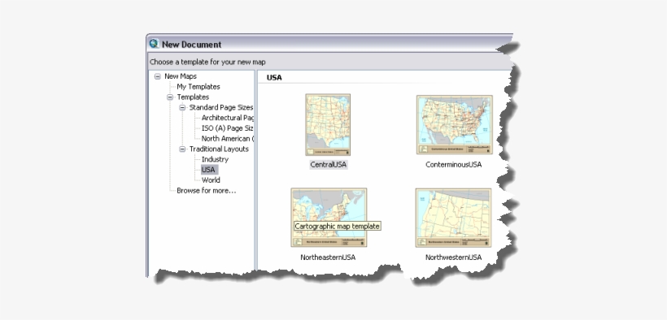Select the Templates tree item
The height and width of the screenshot is (320, 667).
(193, 97)
